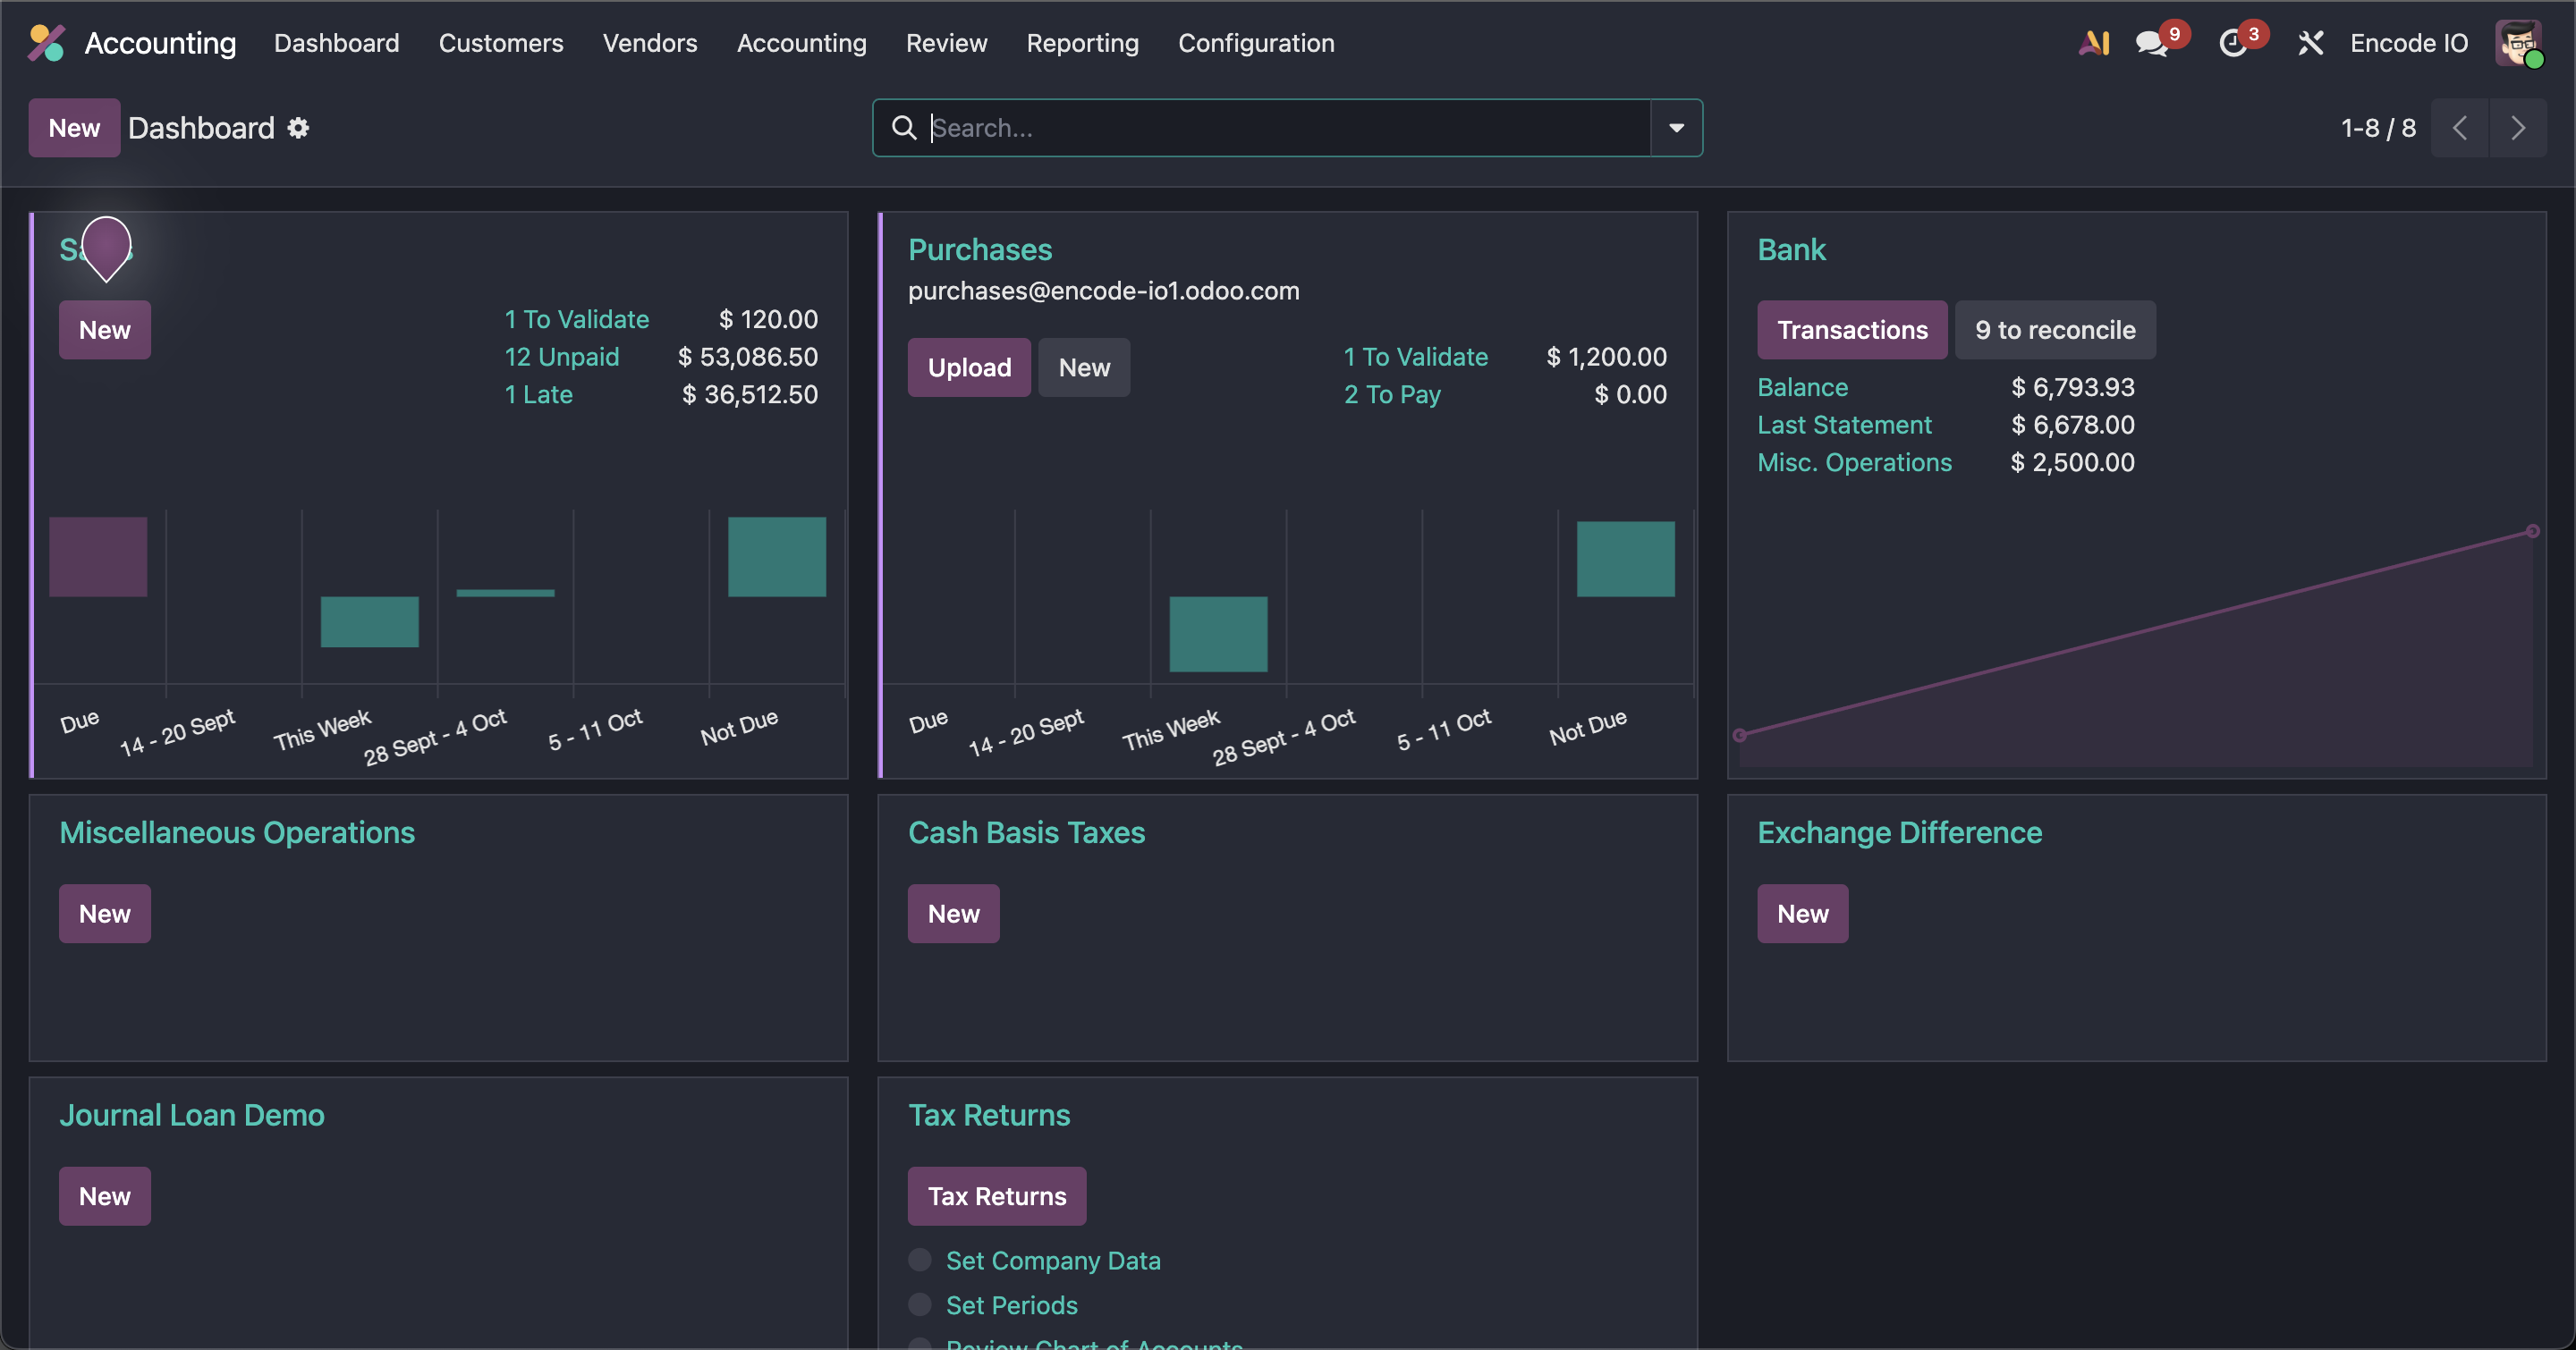Click the Upload button in Purchases
The height and width of the screenshot is (1350, 2576).
tap(968, 367)
